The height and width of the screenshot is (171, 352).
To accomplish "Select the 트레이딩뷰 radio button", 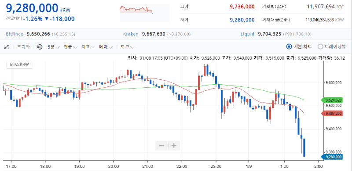I will click(320, 47).
